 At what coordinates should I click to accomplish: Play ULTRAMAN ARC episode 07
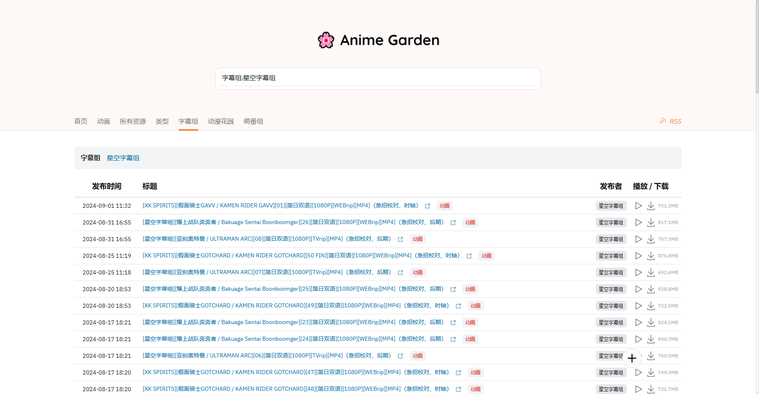pos(639,272)
